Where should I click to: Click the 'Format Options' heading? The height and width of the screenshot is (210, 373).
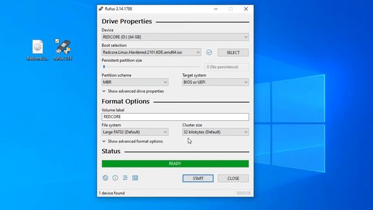tap(126, 101)
